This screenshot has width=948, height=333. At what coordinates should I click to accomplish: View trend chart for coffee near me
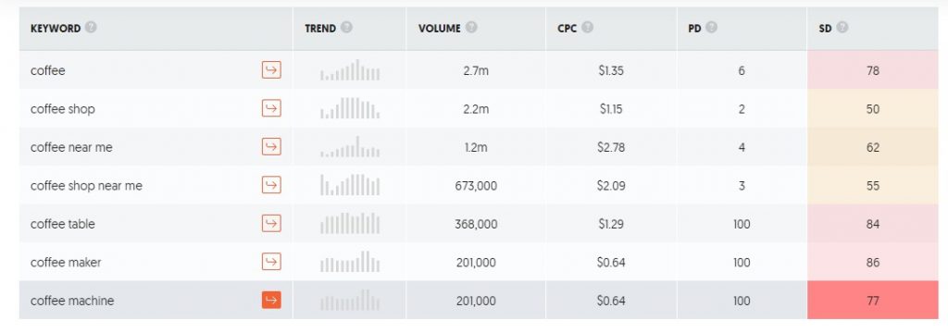[x=350, y=147]
